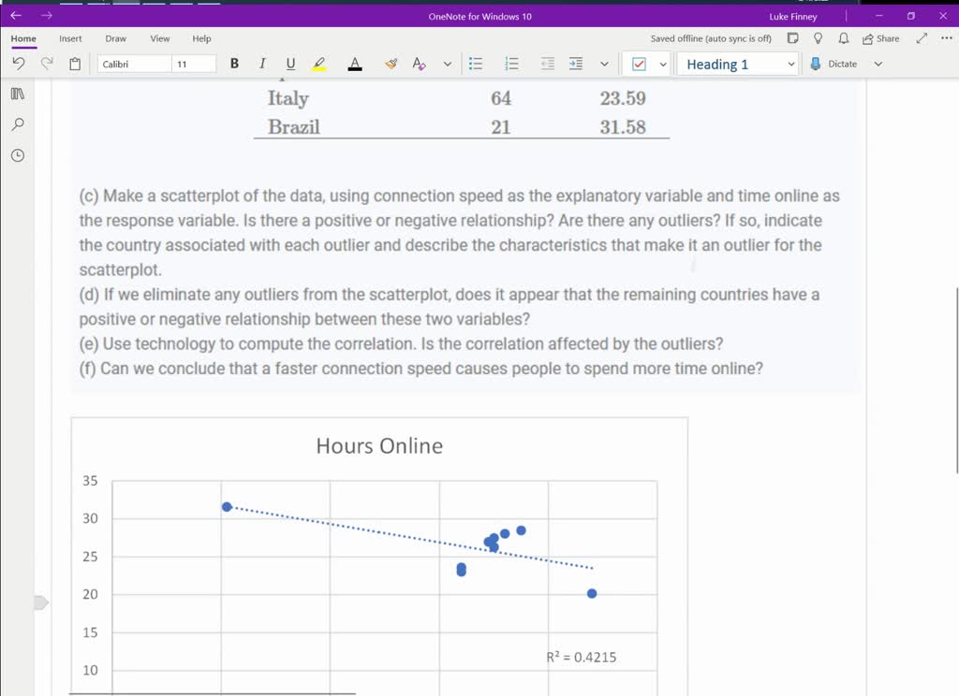
Task: Start Dictate voice input
Action: (833, 64)
